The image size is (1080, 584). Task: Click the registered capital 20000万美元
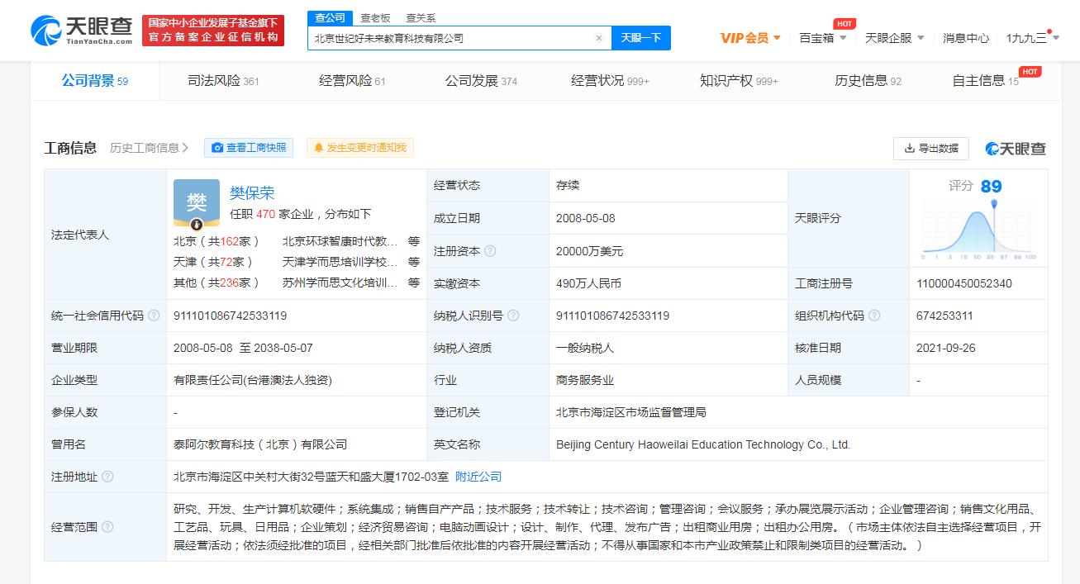[x=590, y=251]
